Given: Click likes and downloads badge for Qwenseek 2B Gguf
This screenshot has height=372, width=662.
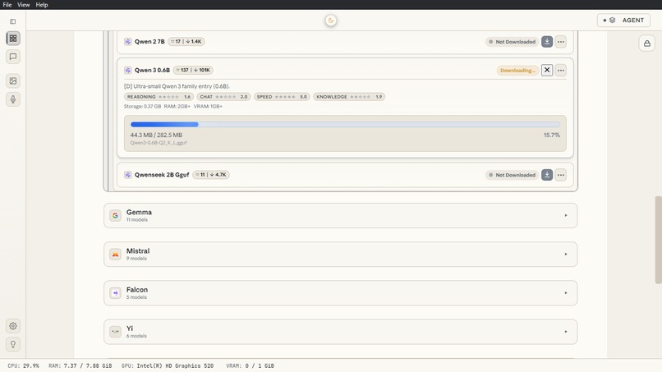Looking at the screenshot, I should [x=211, y=175].
